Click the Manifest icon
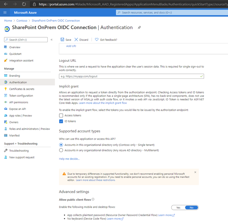 [x=6, y=135]
